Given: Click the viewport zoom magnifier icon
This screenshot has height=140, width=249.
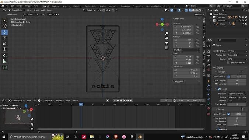Looking at the screenshot, I should pos(166,33).
